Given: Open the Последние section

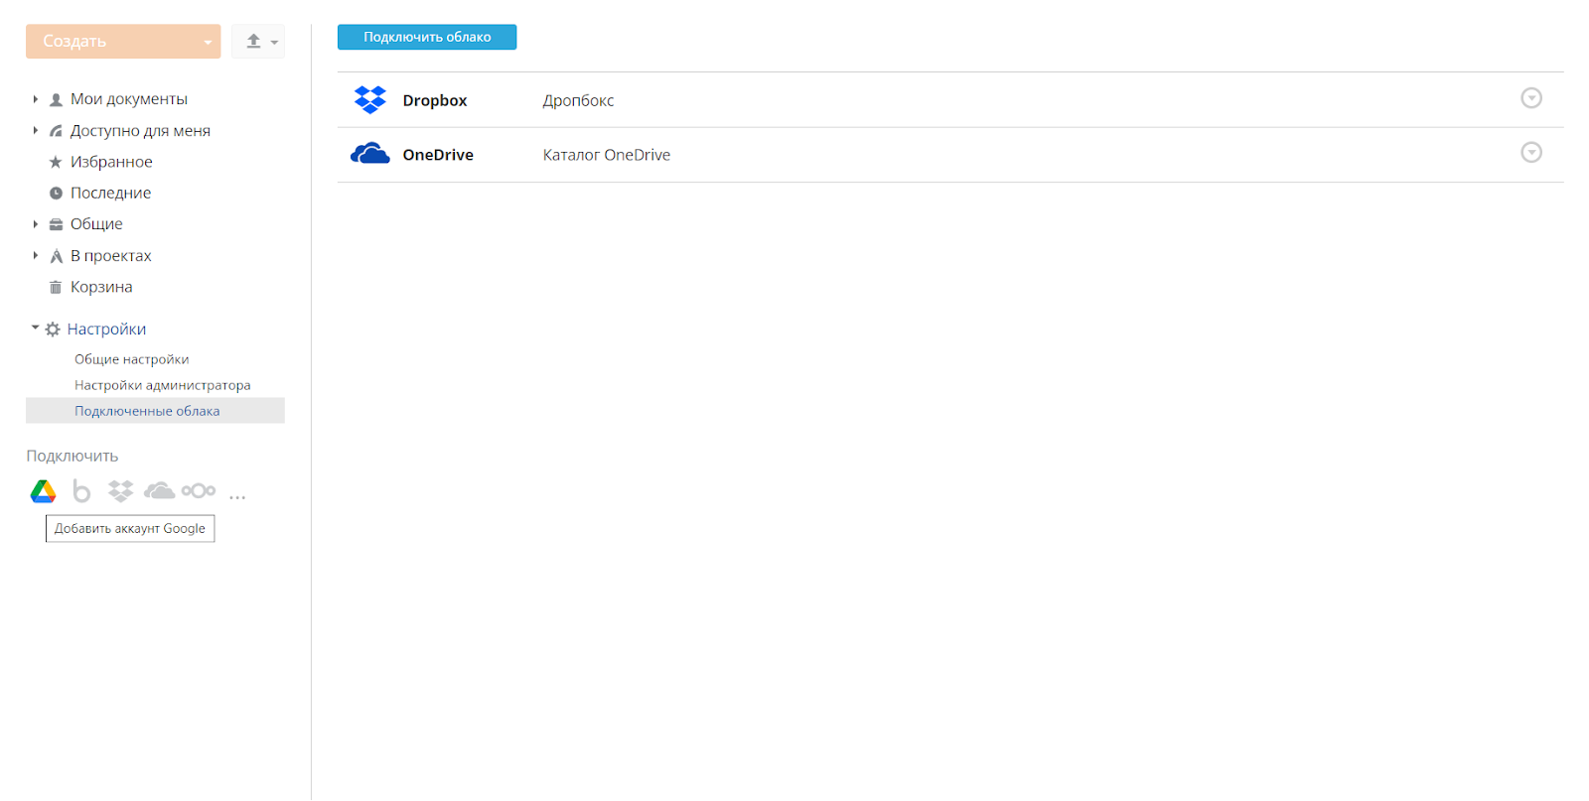Looking at the screenshot, I should coord(110,193).
